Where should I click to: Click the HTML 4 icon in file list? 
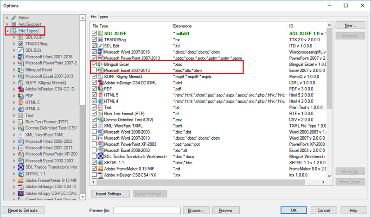click(101, 101)
